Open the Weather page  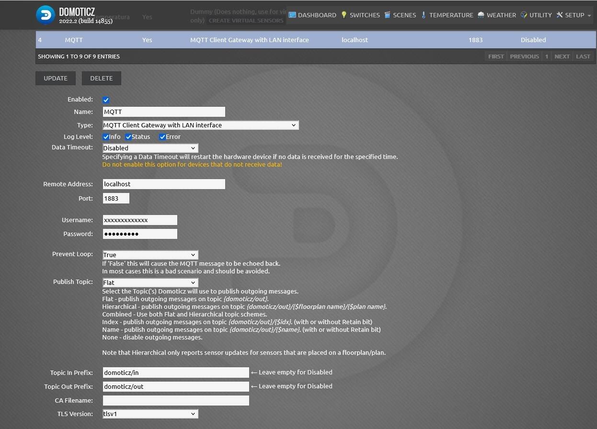tap(497, 15)
